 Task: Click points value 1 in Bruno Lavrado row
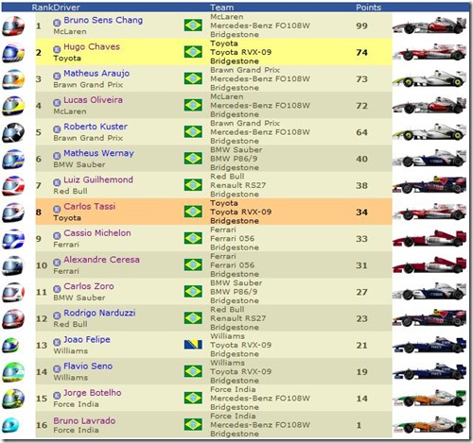(359, 425)
